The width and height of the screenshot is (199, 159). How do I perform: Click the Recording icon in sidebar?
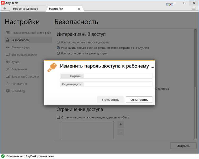tap(8, 91)
